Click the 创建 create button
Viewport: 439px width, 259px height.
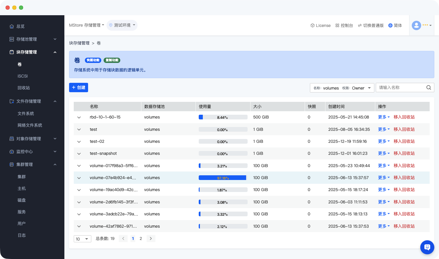78,88
